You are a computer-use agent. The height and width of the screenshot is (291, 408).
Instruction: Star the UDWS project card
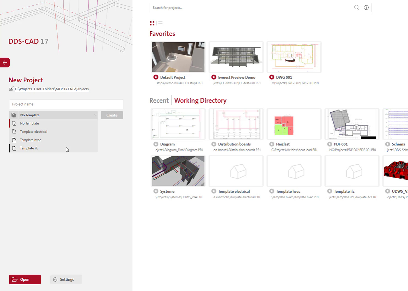click(388, 191)
